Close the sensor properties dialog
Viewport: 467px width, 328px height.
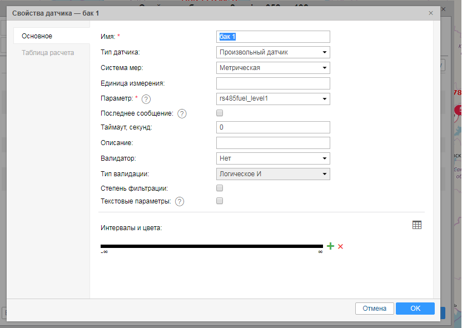point(430,12)
